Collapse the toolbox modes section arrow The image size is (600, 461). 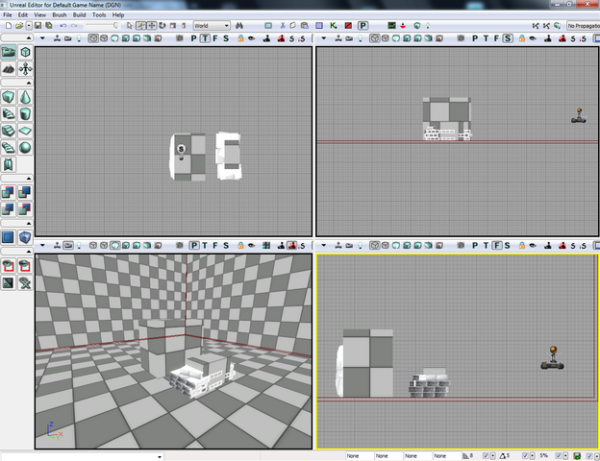click(29, 37)
